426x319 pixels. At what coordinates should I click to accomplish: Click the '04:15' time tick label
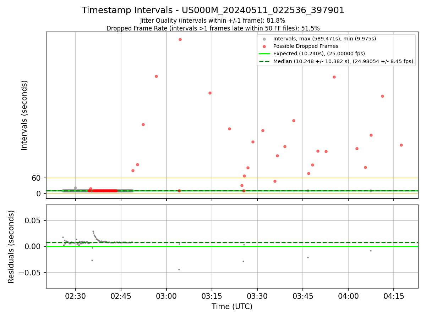click(x=394, y=296)
